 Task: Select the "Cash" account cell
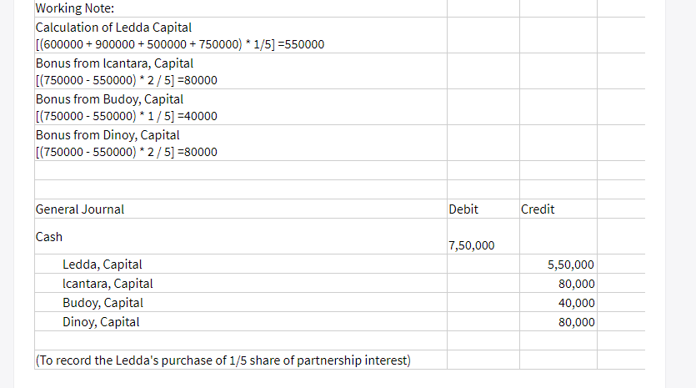coord(49,237)
